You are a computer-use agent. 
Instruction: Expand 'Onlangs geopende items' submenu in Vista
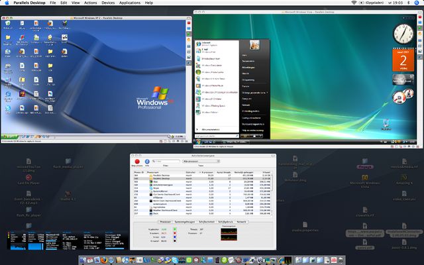pos(254,93)
